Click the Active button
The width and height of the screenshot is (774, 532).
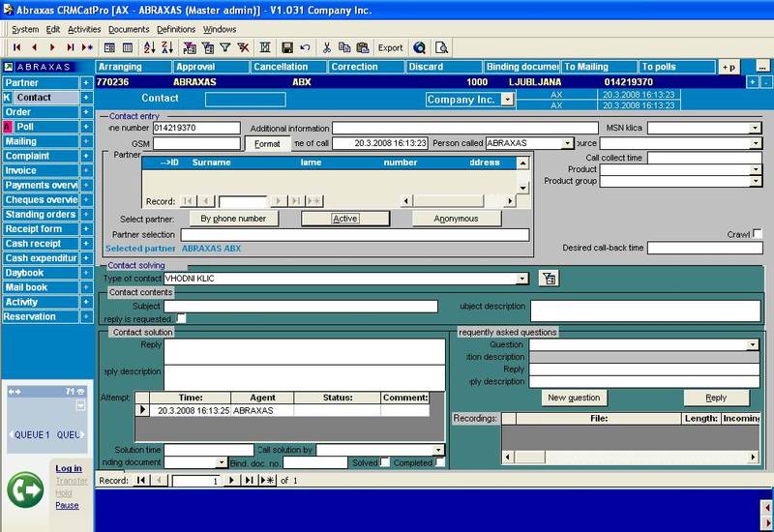coord(345,219)
